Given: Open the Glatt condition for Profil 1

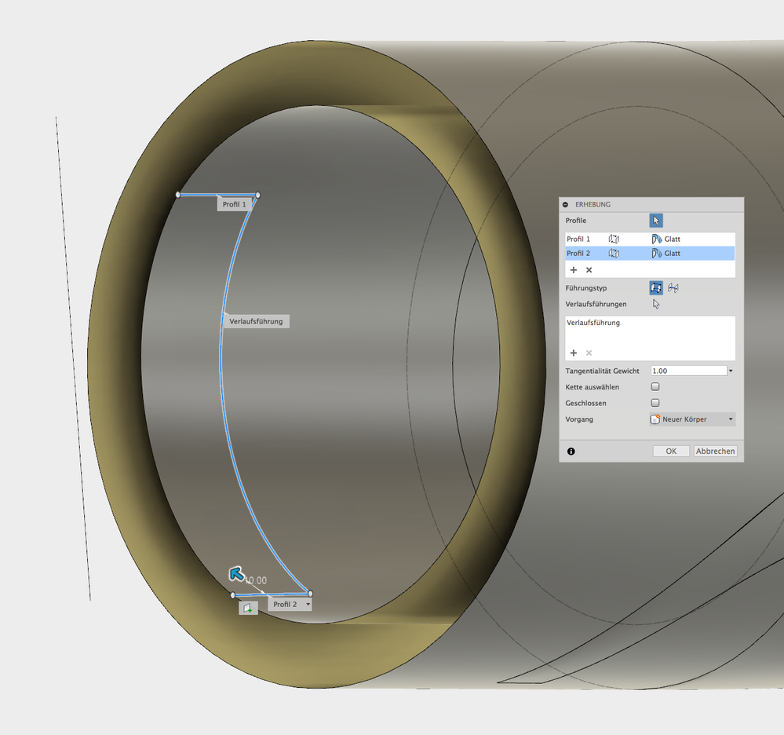Looking at the screenshot, I should [666, 240].
